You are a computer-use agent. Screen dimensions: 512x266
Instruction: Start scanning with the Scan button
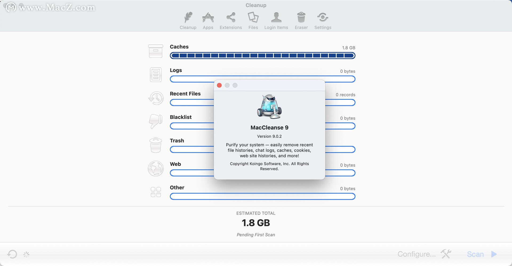point(475,254)
